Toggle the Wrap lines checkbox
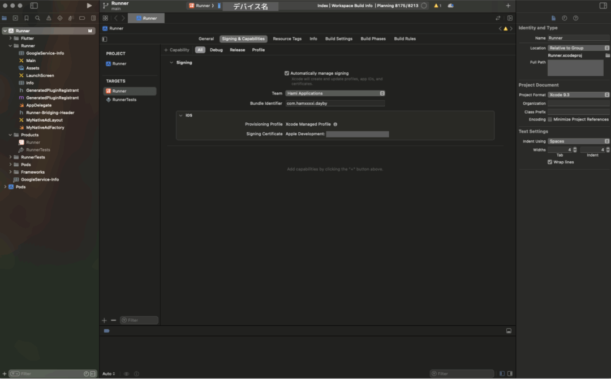 pyautogui.click(x=550, y=162)
